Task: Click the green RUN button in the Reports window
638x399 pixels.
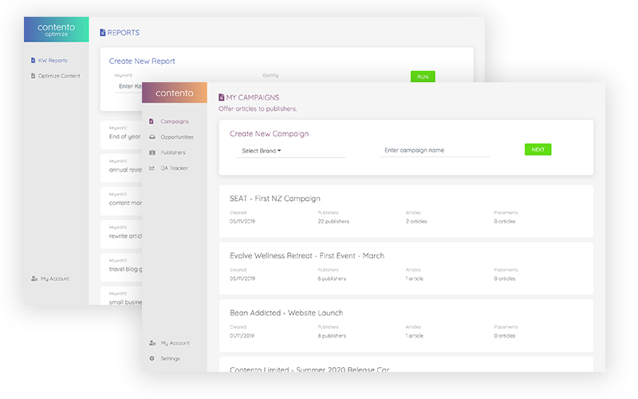Action: click(423, 77)
